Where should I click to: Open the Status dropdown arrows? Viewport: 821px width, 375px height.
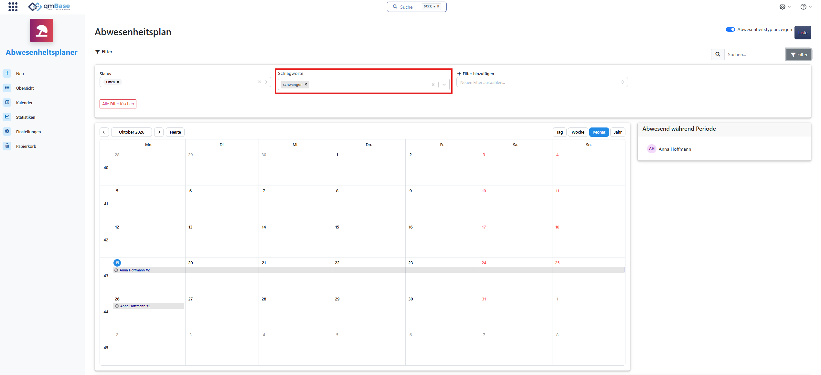[x=266, y=82]
